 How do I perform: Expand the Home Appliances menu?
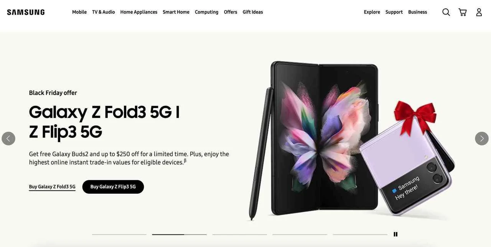[139, 12]
